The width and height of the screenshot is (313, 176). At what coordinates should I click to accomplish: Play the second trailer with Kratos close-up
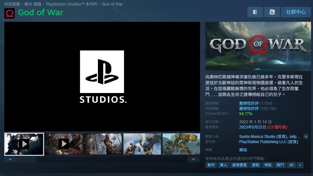coord(63,144)
